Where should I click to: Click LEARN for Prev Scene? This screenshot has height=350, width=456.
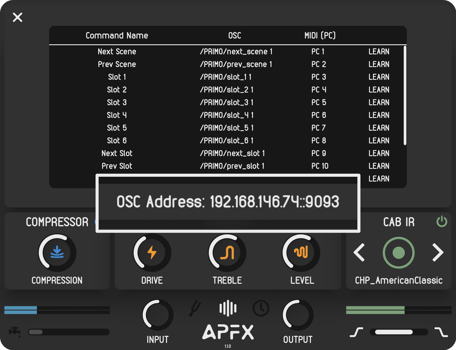(x=379, y=64)
